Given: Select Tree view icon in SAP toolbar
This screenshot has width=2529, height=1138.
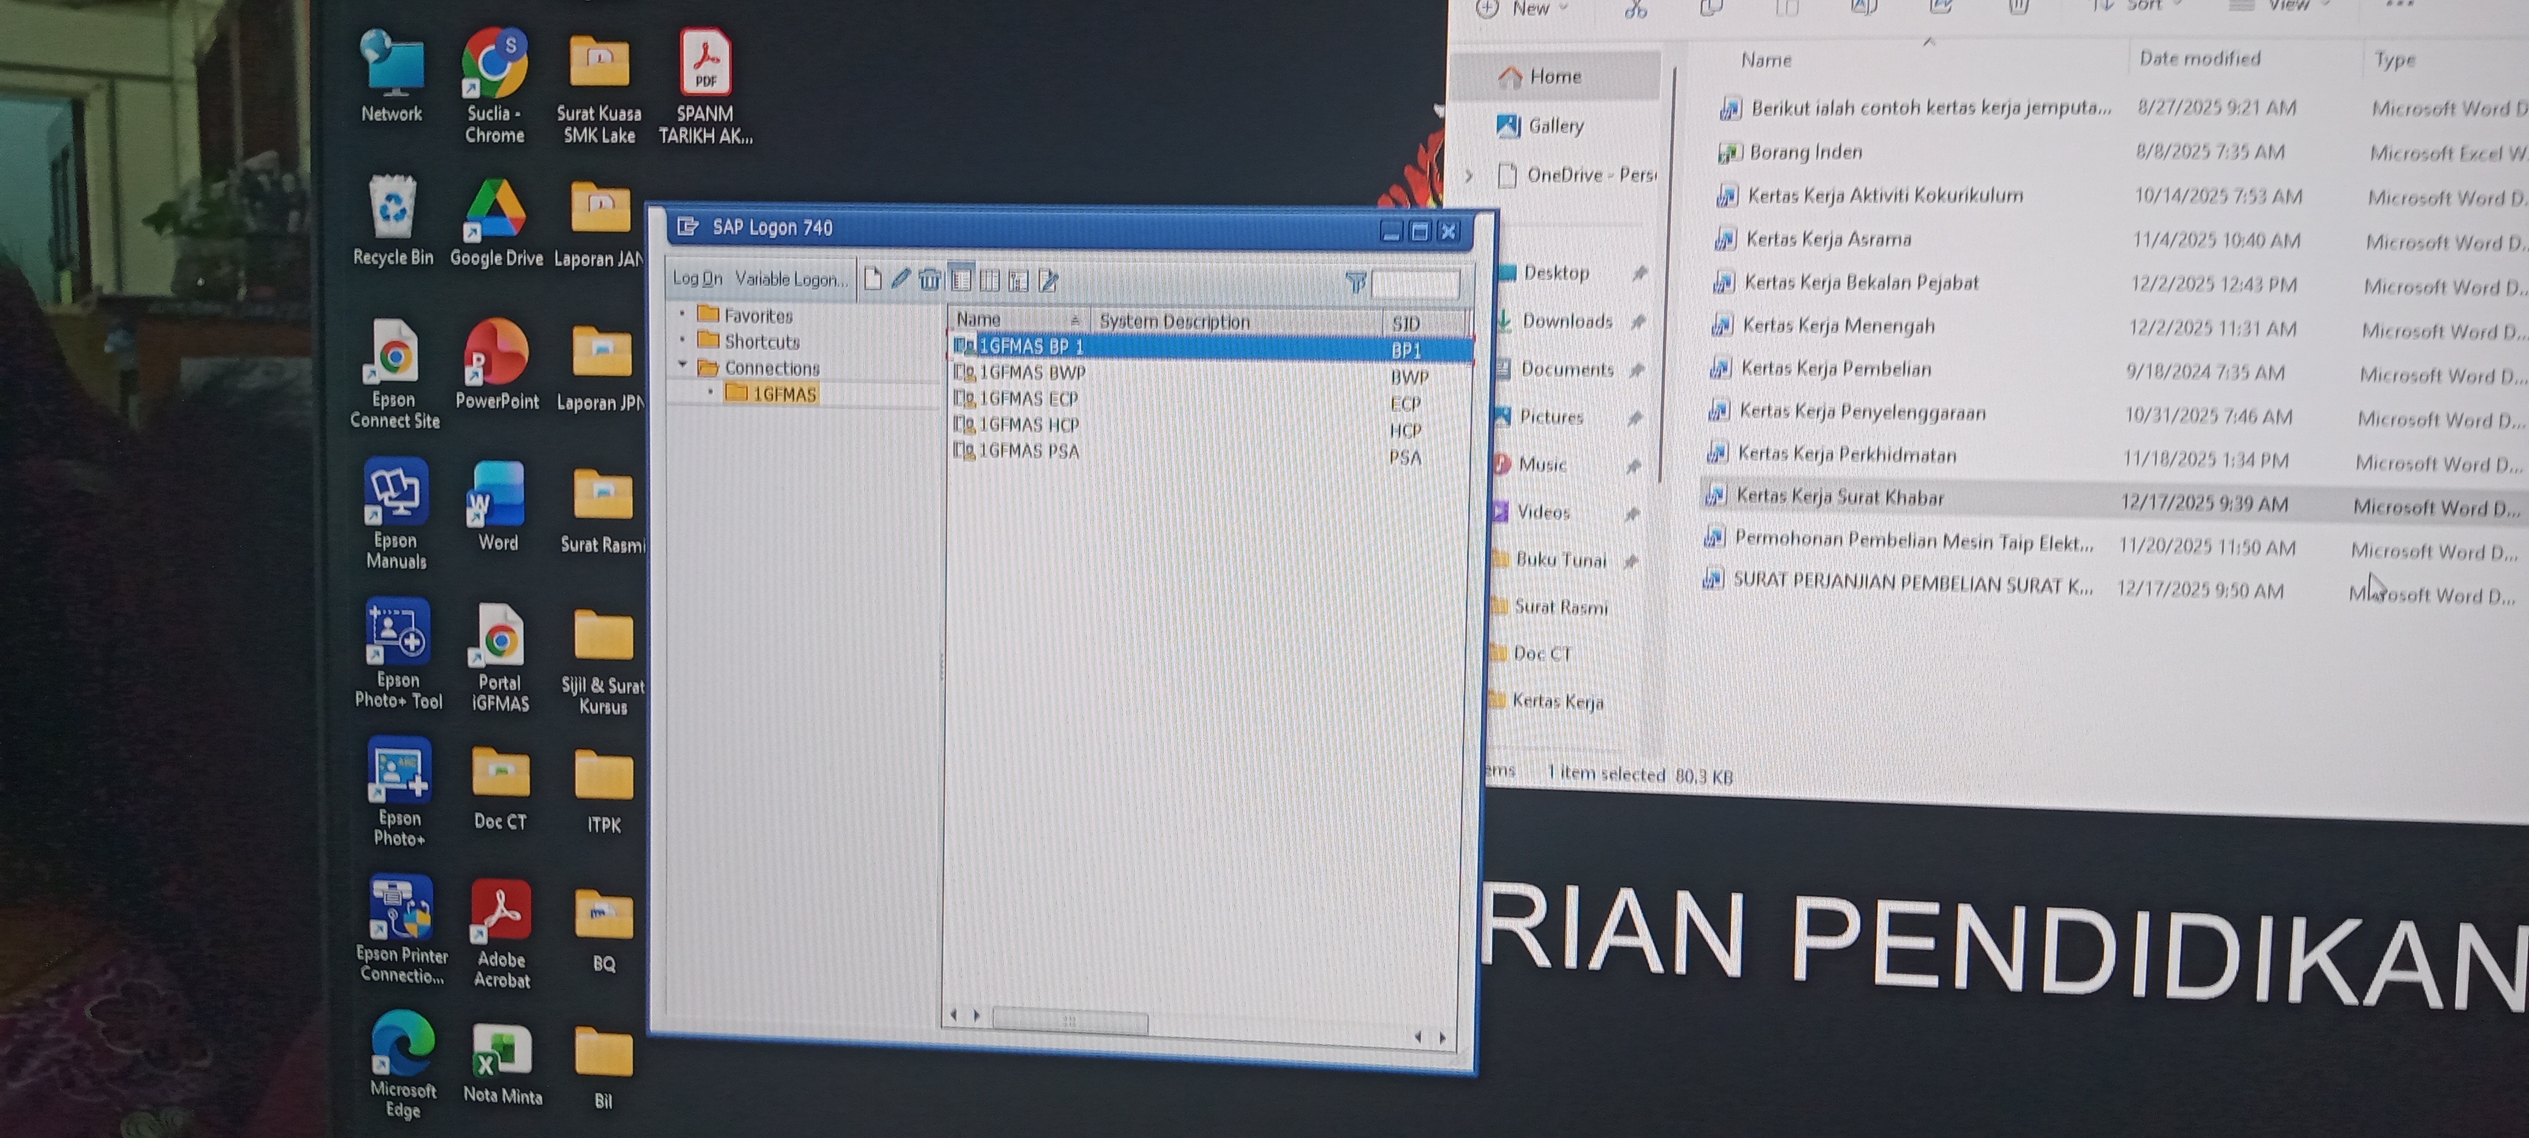Looking at the screenshot, I should (1018, 281).
